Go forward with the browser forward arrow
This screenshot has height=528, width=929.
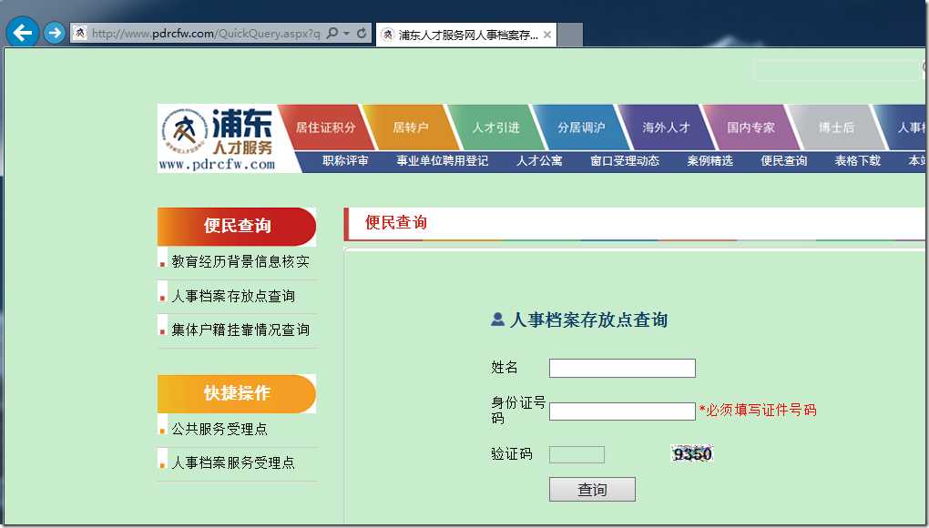point(55,33)
